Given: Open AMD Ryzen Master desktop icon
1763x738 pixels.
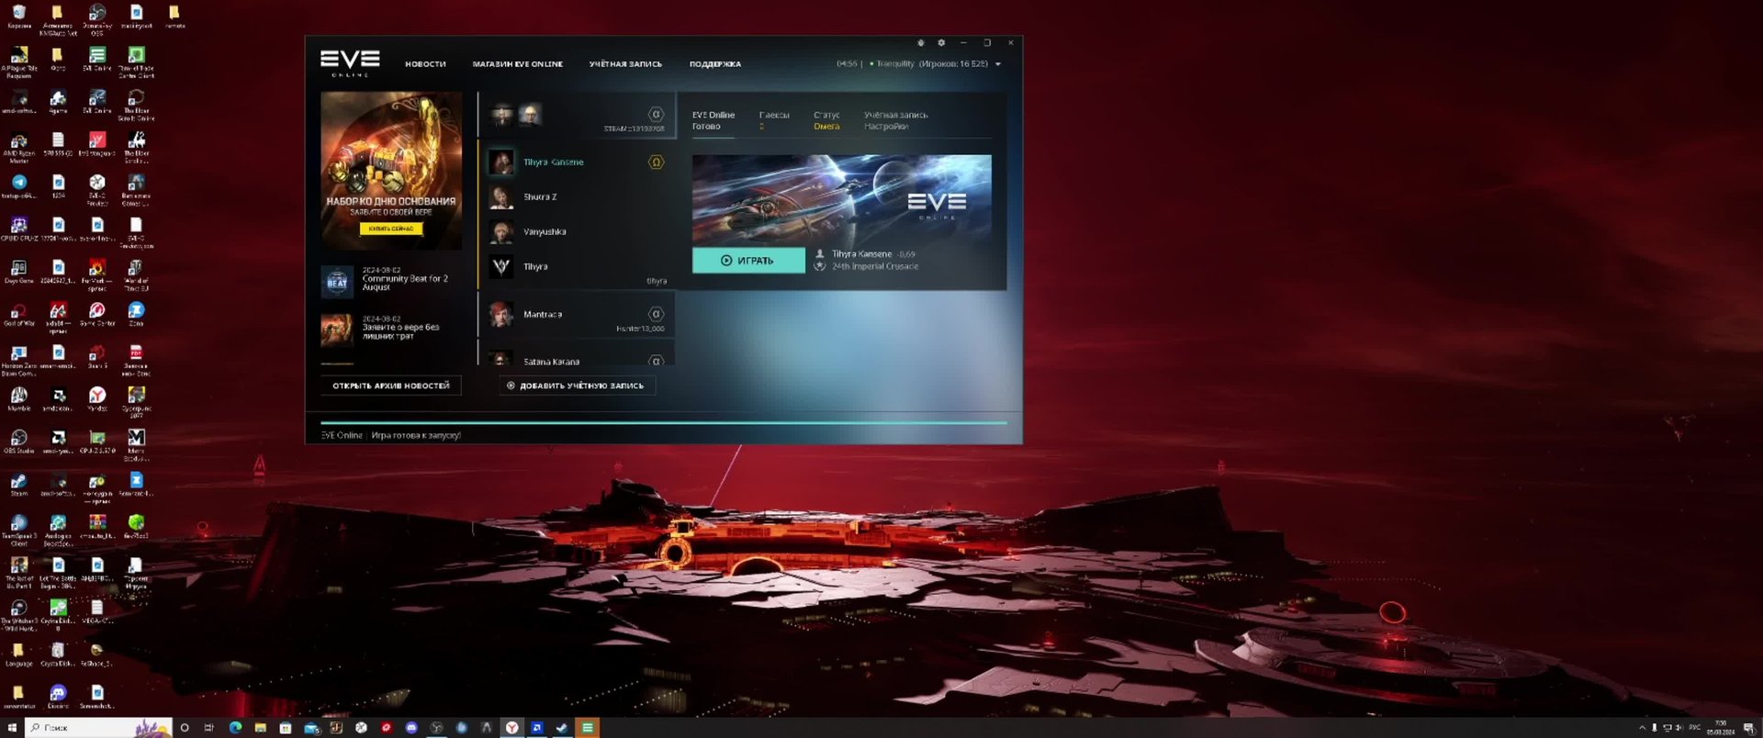Looking at the screenshot, I should click(19, 147).
